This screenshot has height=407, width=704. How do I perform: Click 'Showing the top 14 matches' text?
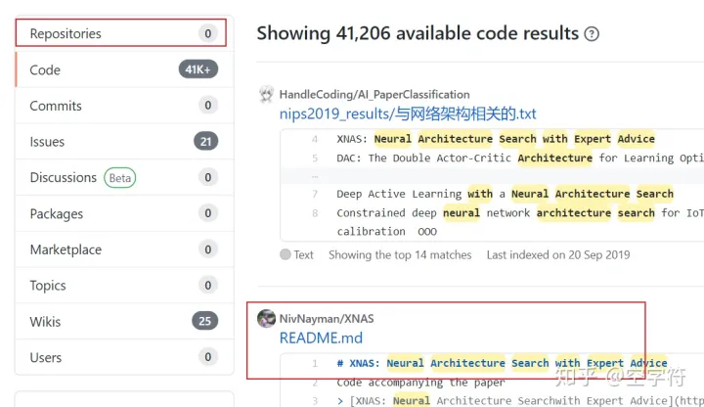click(400, 254)
